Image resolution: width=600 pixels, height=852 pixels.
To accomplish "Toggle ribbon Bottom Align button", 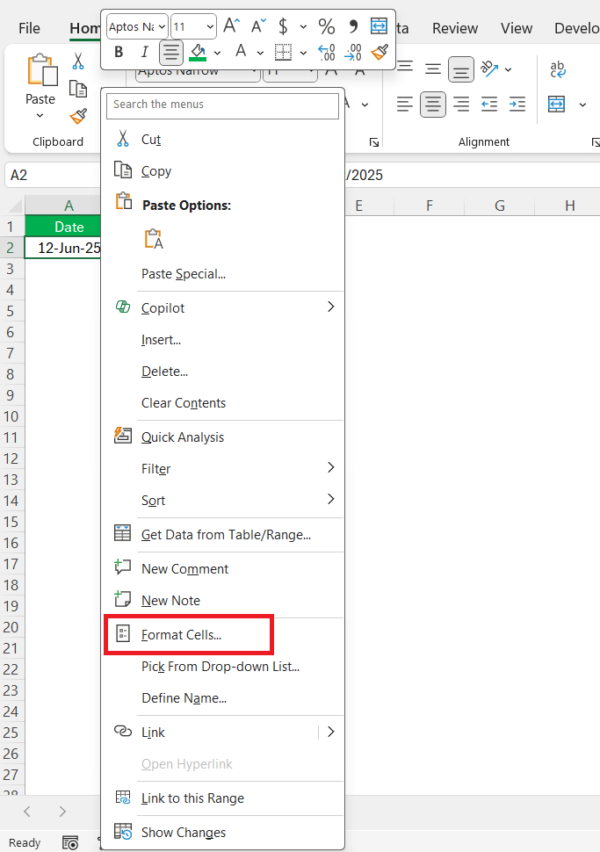I will click(461, 70).
